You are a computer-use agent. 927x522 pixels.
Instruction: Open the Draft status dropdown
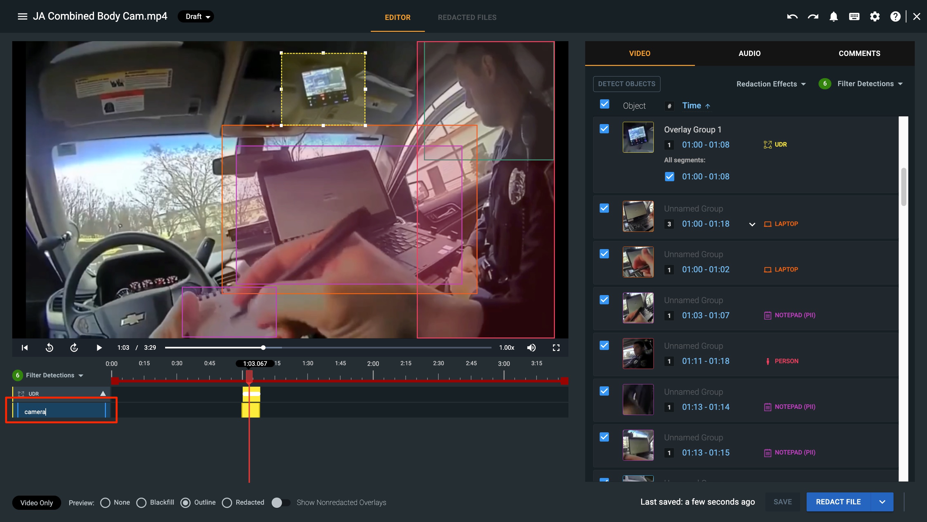click(x=196, y=16)
